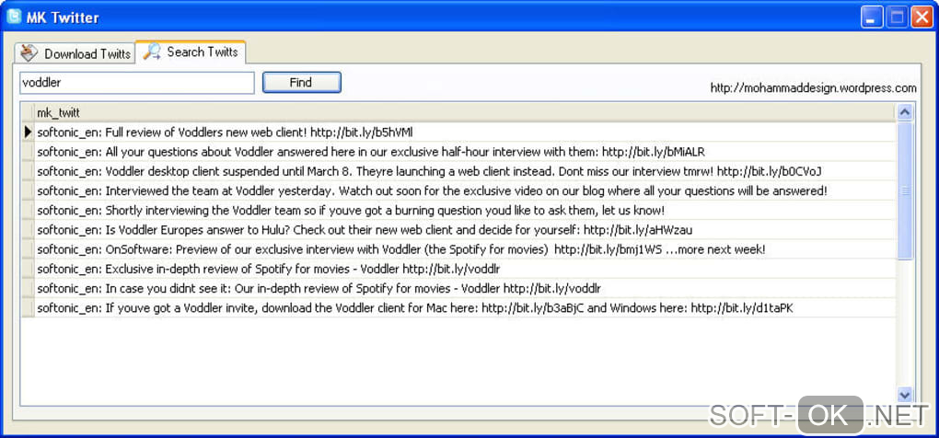Click the MK Twitter bird icon in title bar

pyautogui.click(x=14, y=17)
